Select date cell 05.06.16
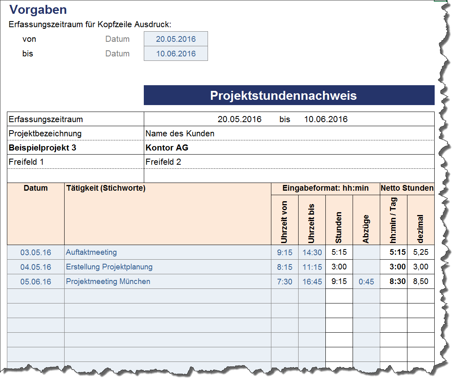The height and width of the screenshot is (383, 457). tap(36, 282)
